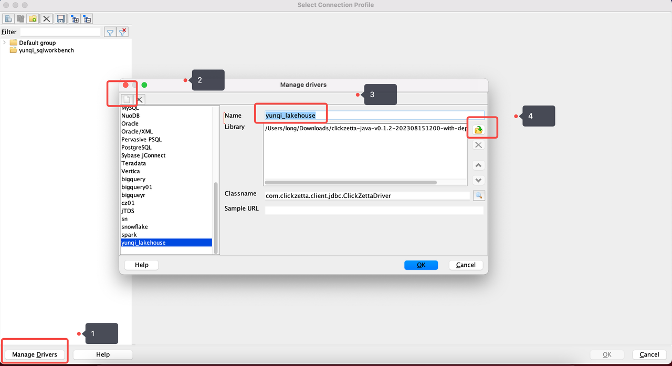Screen dimensions: 672x366
Task: Click the Library horizontal scrollbar
Action: click(351, 183)
